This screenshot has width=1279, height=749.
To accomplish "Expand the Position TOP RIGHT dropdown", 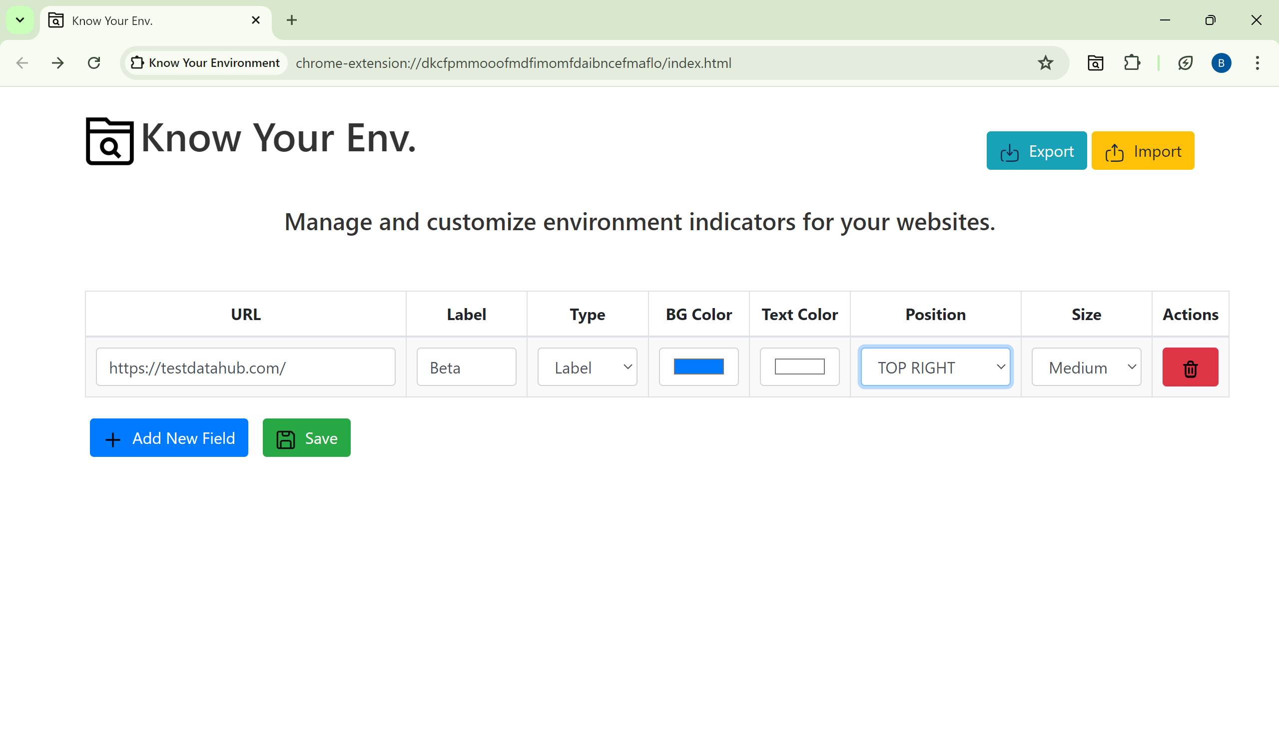I will click(x=936, y=367).
